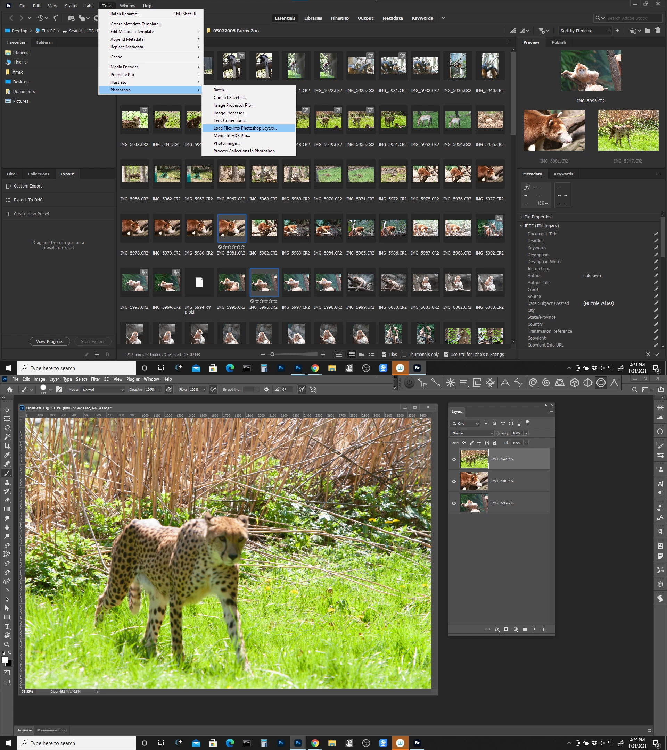Select the Lasso tool
The width and height of the screenshot is (667, 750).
7,428
